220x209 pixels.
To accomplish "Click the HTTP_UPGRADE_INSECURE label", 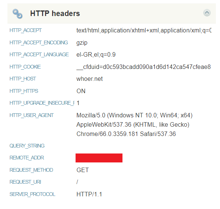I will click(x=42, y=103).
